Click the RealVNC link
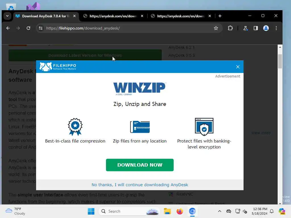 click(x=185, y=194)
